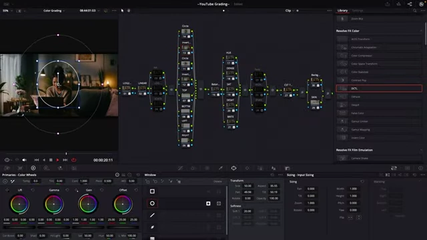Jump to the previous clip
The width and height of the screenshot is (427, 240).
pos(37,160)
